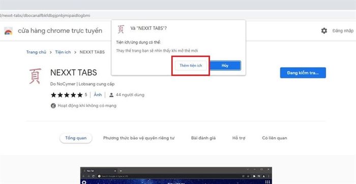Click the Hoạt động khi không có mạng text
Image resolution: width=356 pixels, height=184 pixels.
[x=87, y=106]
